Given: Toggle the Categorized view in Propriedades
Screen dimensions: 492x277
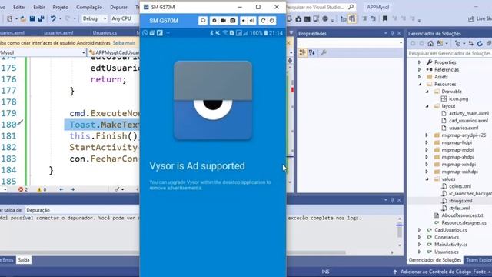Looking at the screenshot, I should [302, 52].
